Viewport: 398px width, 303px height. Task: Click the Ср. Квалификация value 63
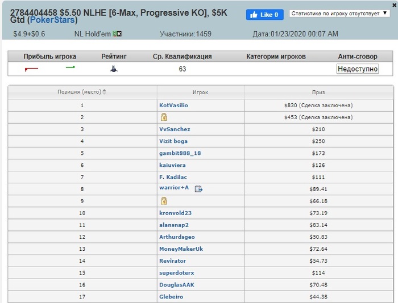183,69
